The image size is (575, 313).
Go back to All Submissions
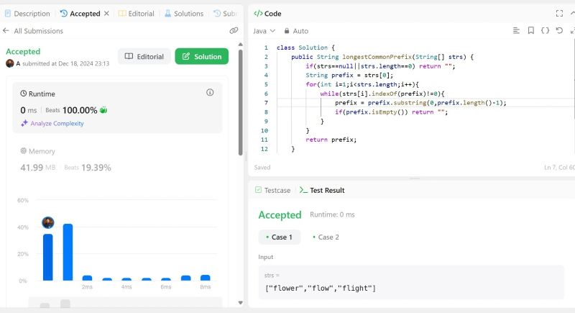click(32, 31)
